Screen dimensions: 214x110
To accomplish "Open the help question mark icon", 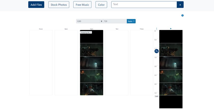I will point(182,15).
